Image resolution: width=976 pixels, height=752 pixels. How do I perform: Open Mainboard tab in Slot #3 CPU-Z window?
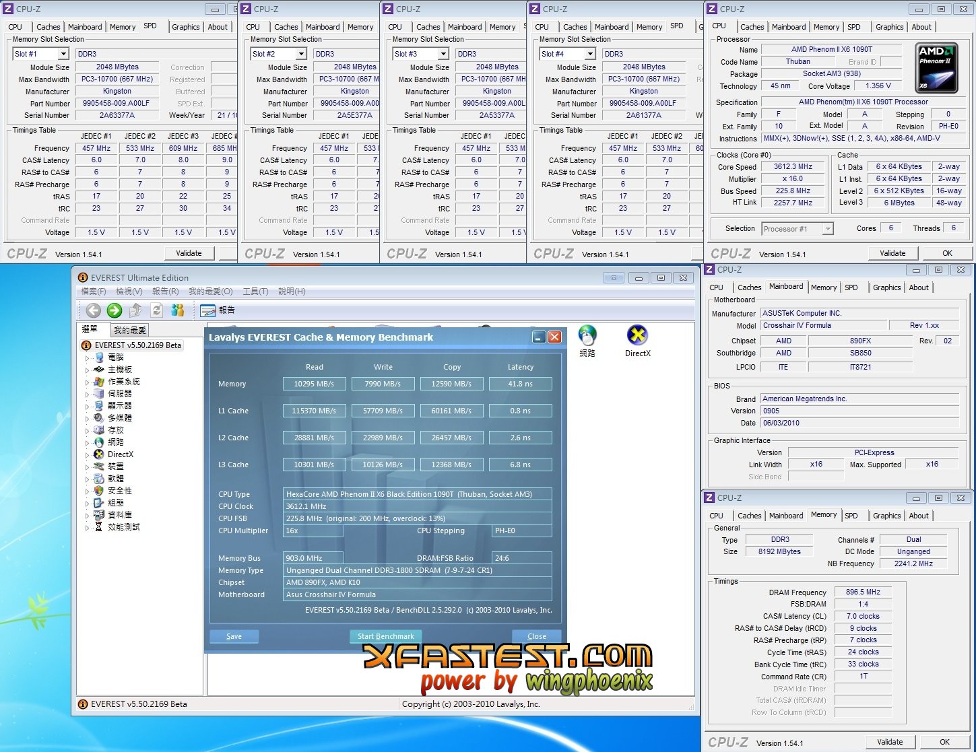pos(465,27)
